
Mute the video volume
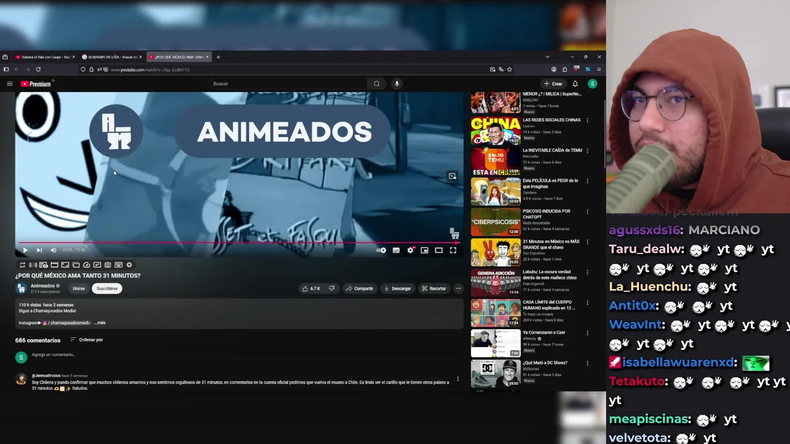[x=53, y=250]
